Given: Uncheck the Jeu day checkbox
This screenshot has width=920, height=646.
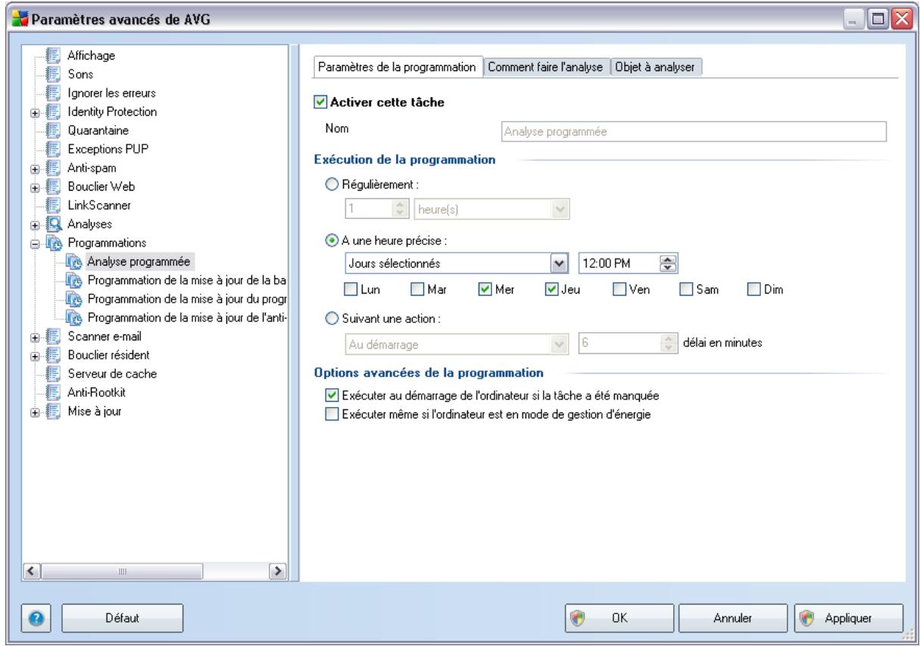Looking at the screenshot, I should 551,290.
